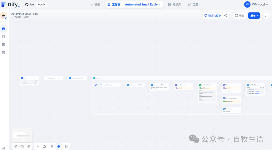Switch to hand pan mode

pyautogui.click(x=59, y=146)
